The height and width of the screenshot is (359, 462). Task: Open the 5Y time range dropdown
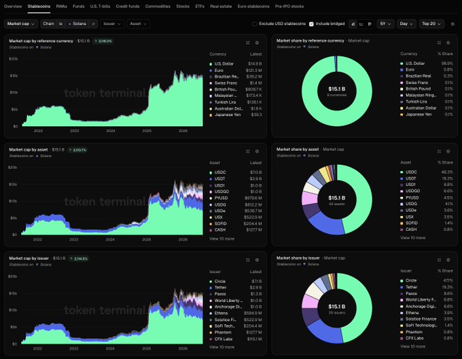click(385, 24)
